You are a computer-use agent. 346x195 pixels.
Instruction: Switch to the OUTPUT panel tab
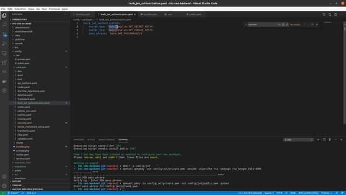click(91, 140)
